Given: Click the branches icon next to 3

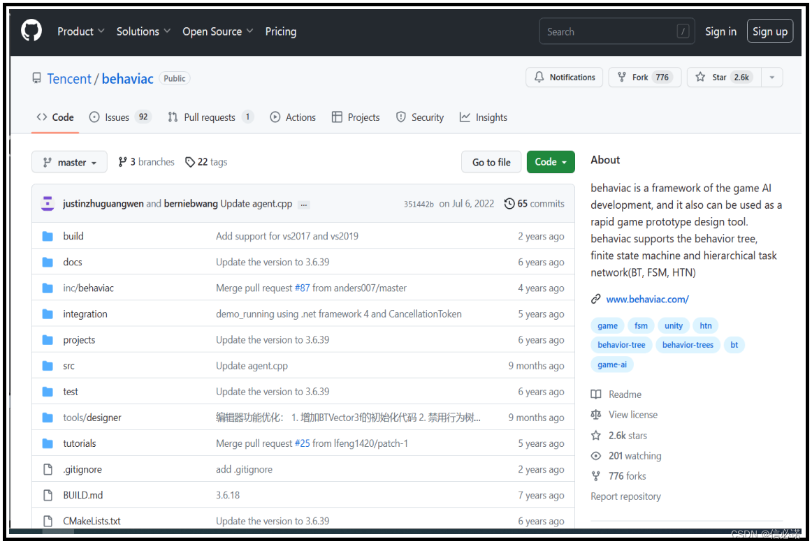Looking at the screenshot, I should point(122,162).
